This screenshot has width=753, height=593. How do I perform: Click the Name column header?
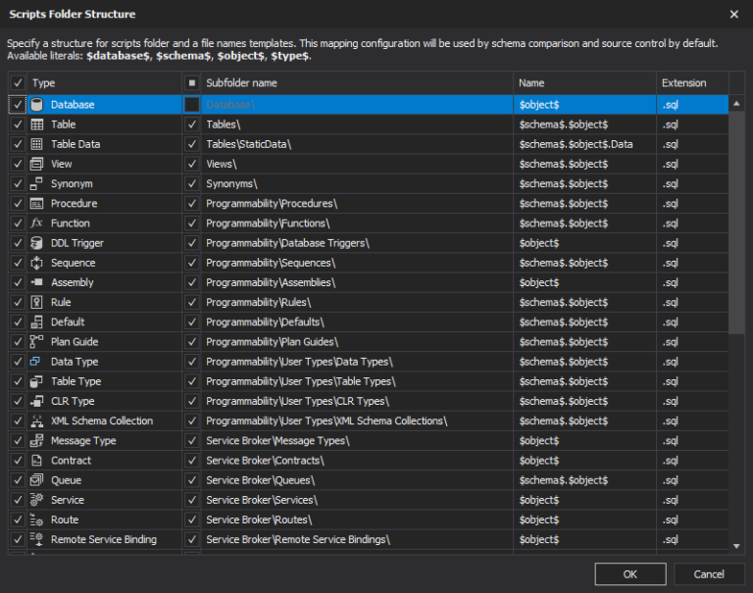pyautogui.click(x=584, y=82)
